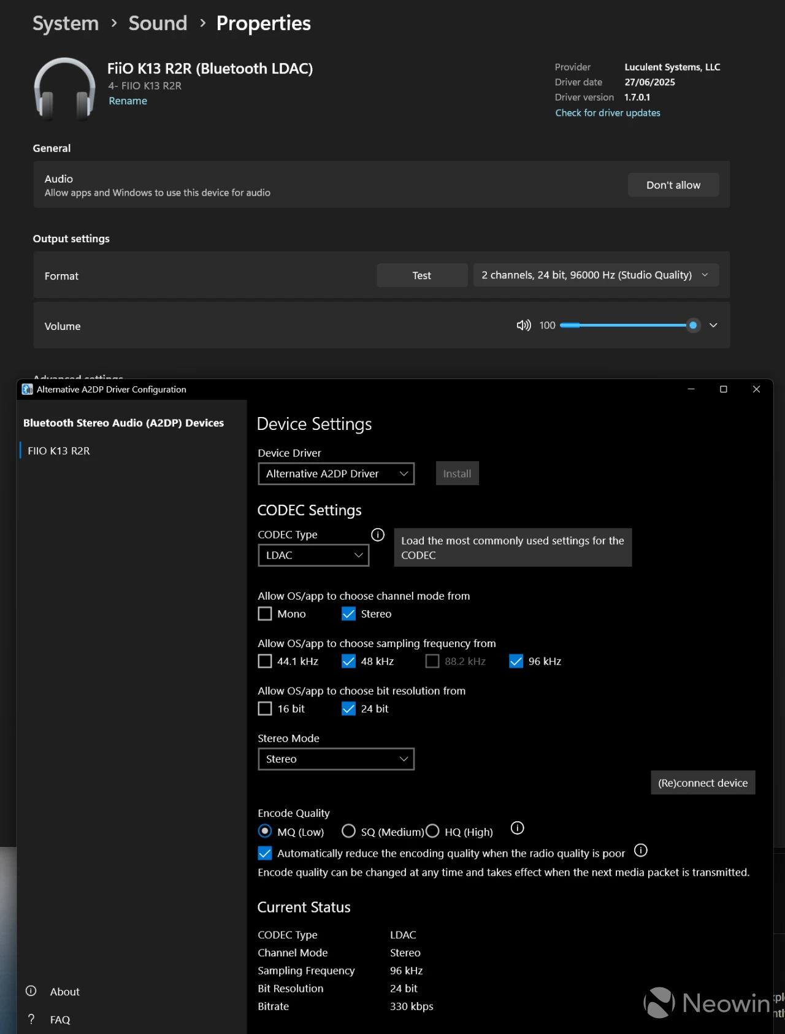Click provider name Luculent Systems, LLC
785x1034 pixels.
(672, 67)
